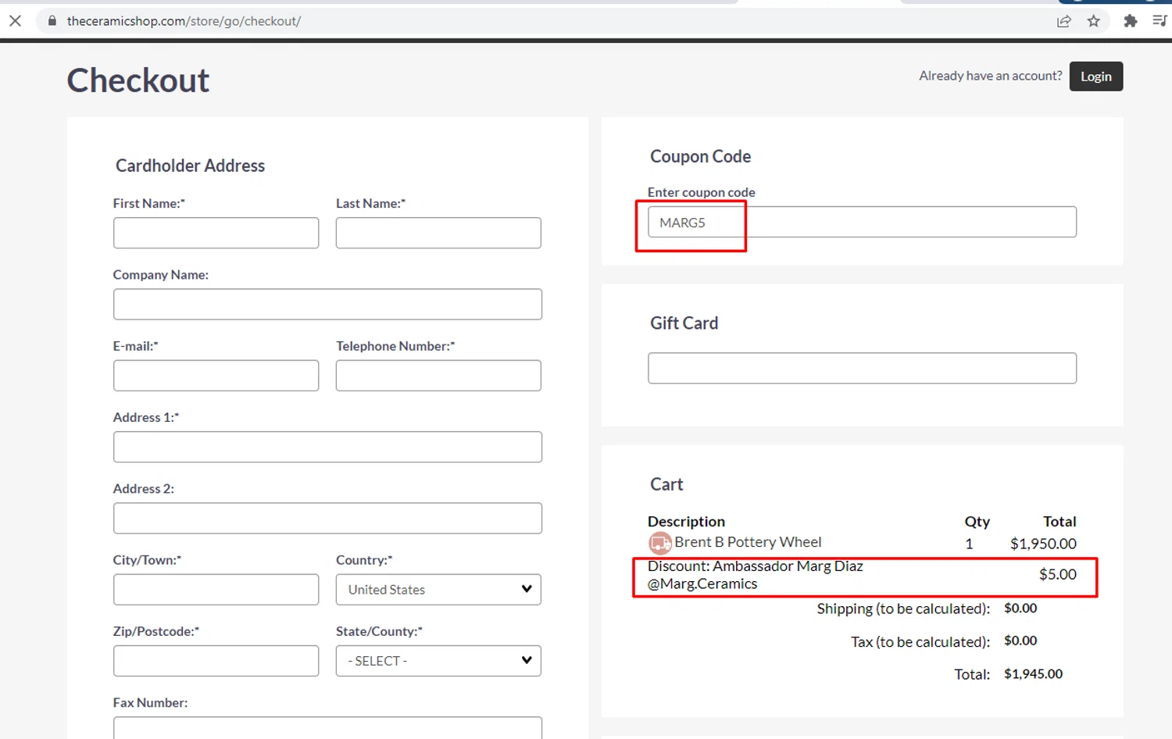Open the browser extensions puzzle icon
Image resolution: width=1172 pixels, height=739 pixels.
coord(1130,21)
